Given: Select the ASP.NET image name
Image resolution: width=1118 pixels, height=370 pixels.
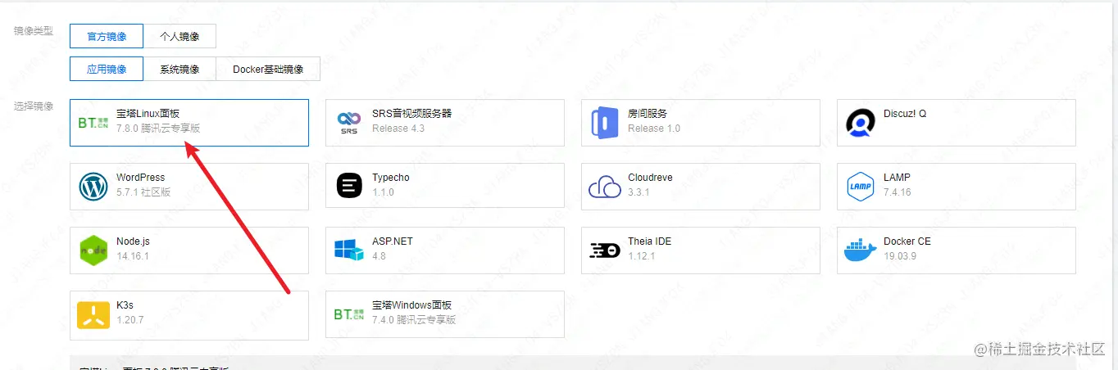Looking at the screenshot, I should [x=392, y=241].
